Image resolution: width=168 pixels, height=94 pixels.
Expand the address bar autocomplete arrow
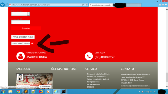85,5
